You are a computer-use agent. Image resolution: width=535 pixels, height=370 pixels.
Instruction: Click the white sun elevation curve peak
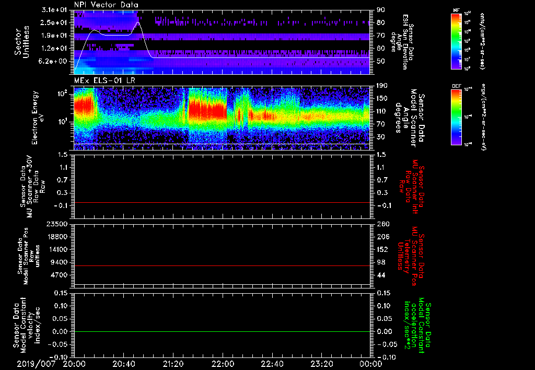(138, 22)
